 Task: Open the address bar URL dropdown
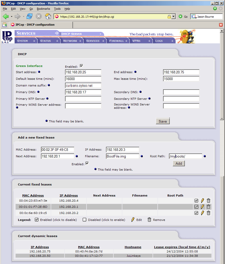pyautogui.click(x=173, y=16)
